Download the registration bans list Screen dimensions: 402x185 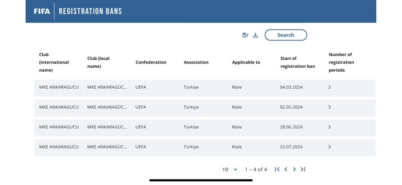click(255, 35)
